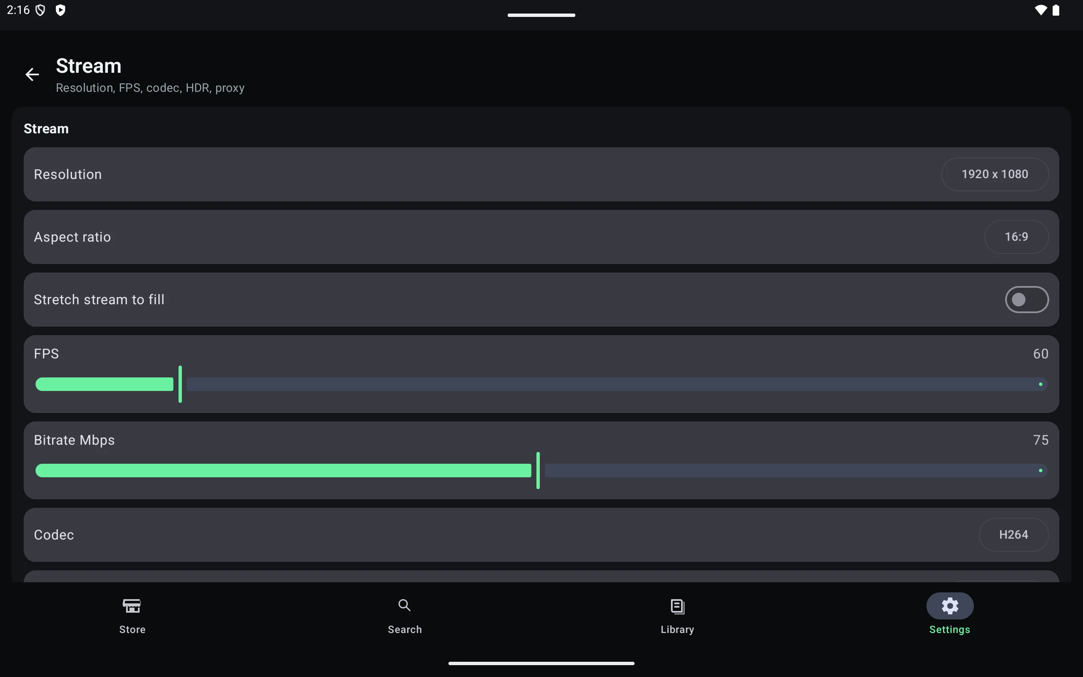The image size is (1083, 677).
Task: Set FPS slider to its maximum end dot
Action: pos(1041,384)
